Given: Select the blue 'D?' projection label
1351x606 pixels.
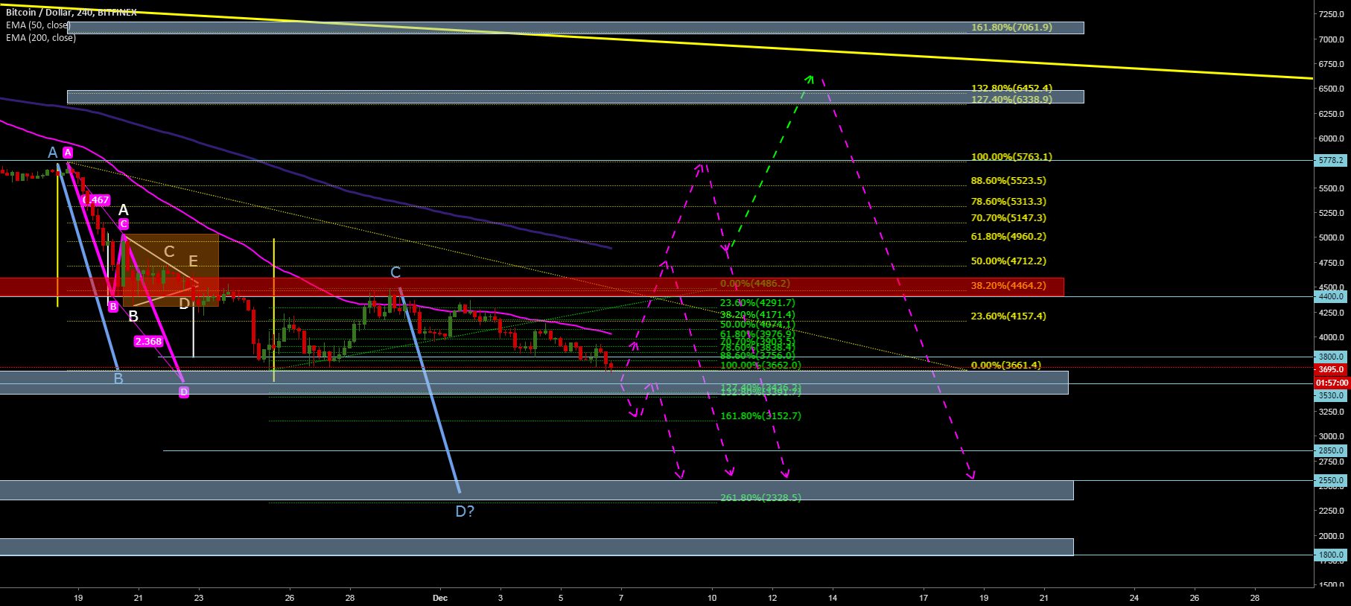Looking at the screenshot, I should [465, 511].
